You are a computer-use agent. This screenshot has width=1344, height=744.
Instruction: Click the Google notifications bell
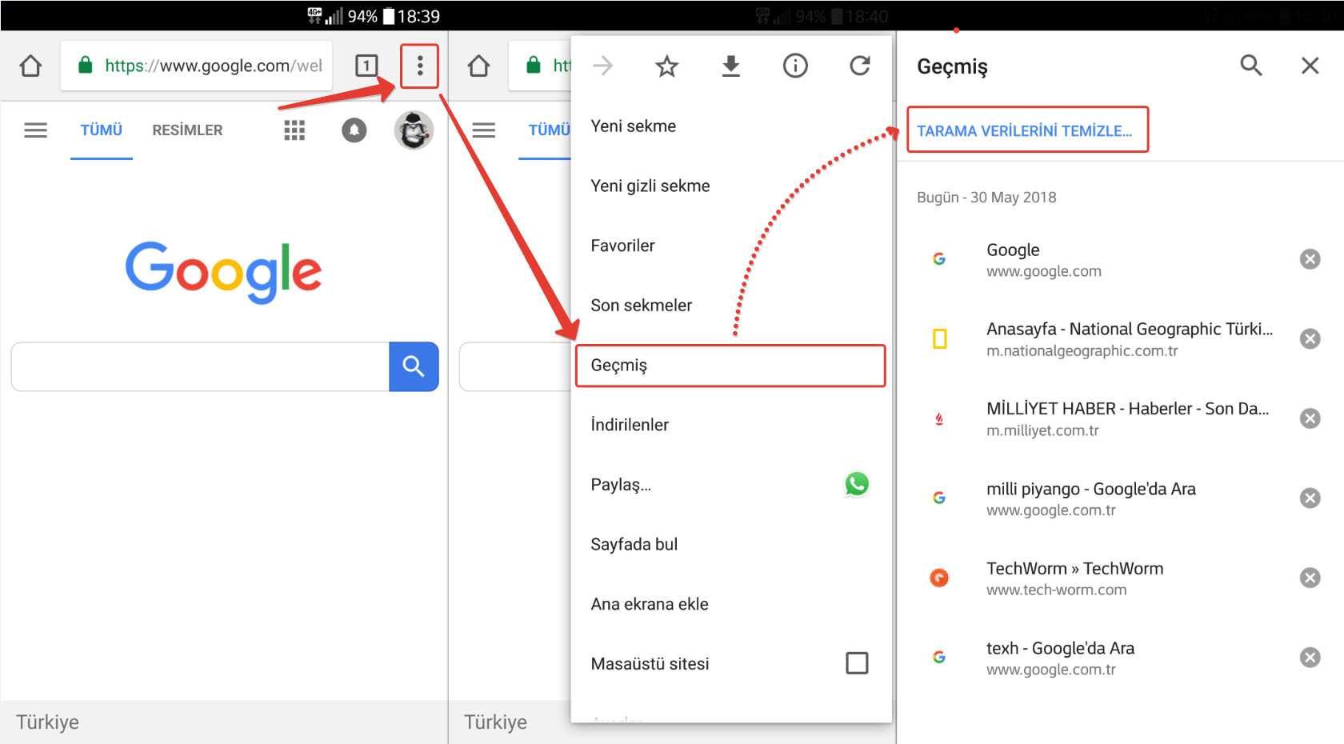354,130
